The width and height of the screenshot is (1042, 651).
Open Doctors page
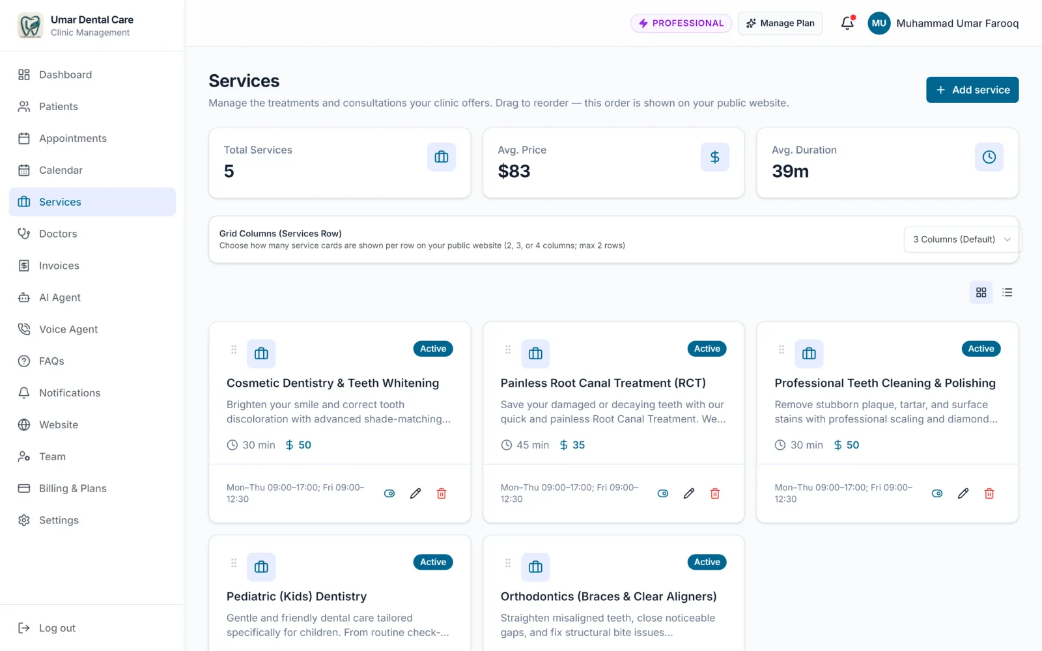tap(92, 234)
